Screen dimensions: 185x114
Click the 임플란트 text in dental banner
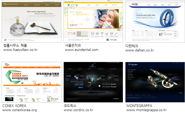(x=74, y=25)
